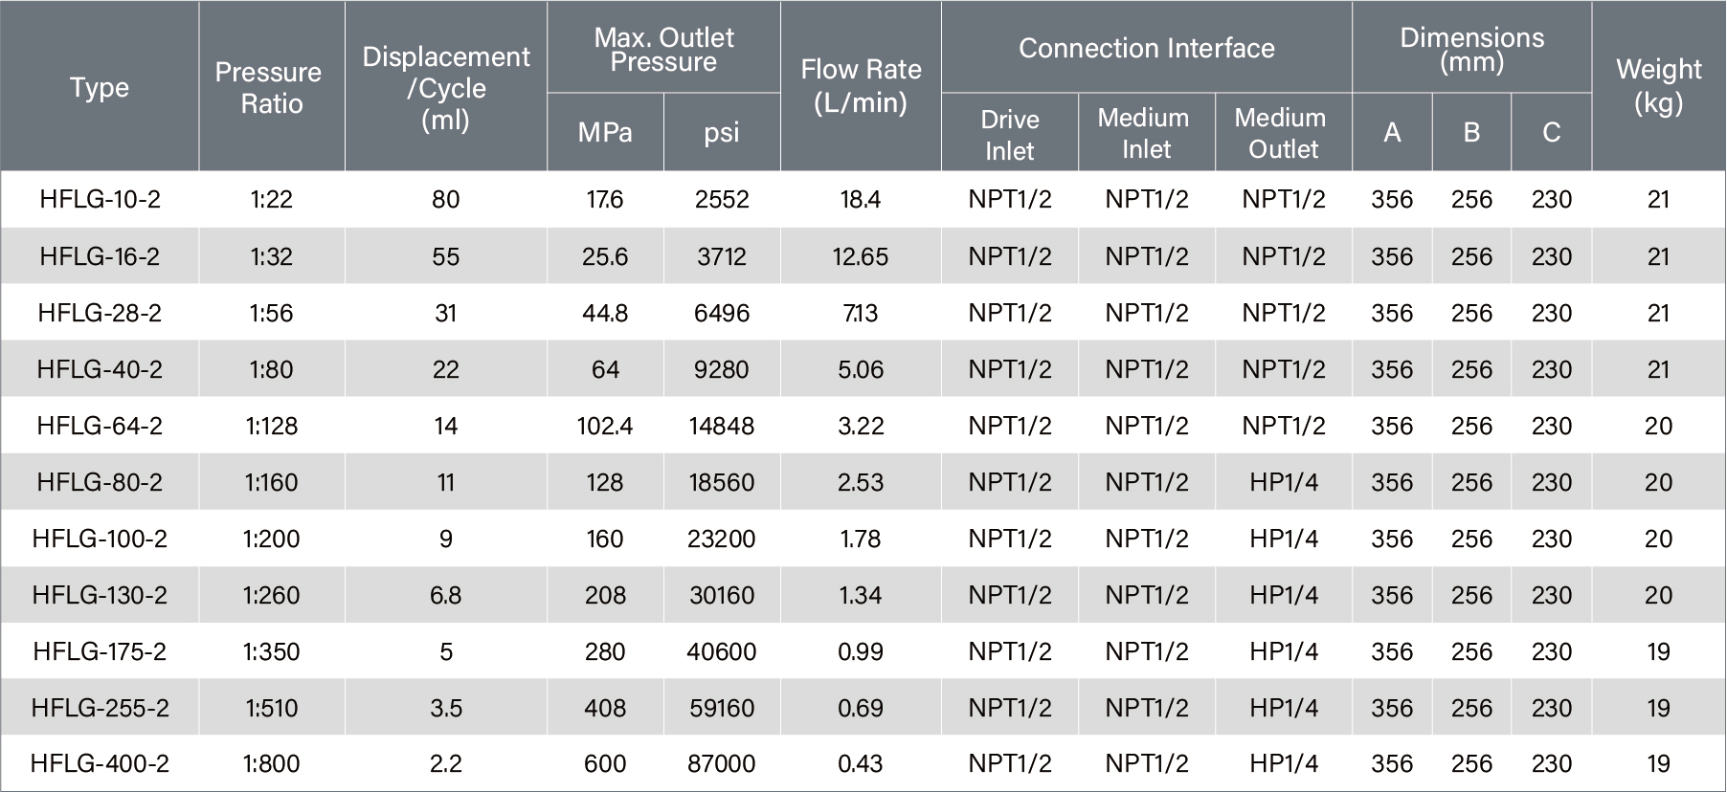The width and height of the screenshot is (1727, 792).
Task: Click the MPa sub-header
Action: [605, 132]
